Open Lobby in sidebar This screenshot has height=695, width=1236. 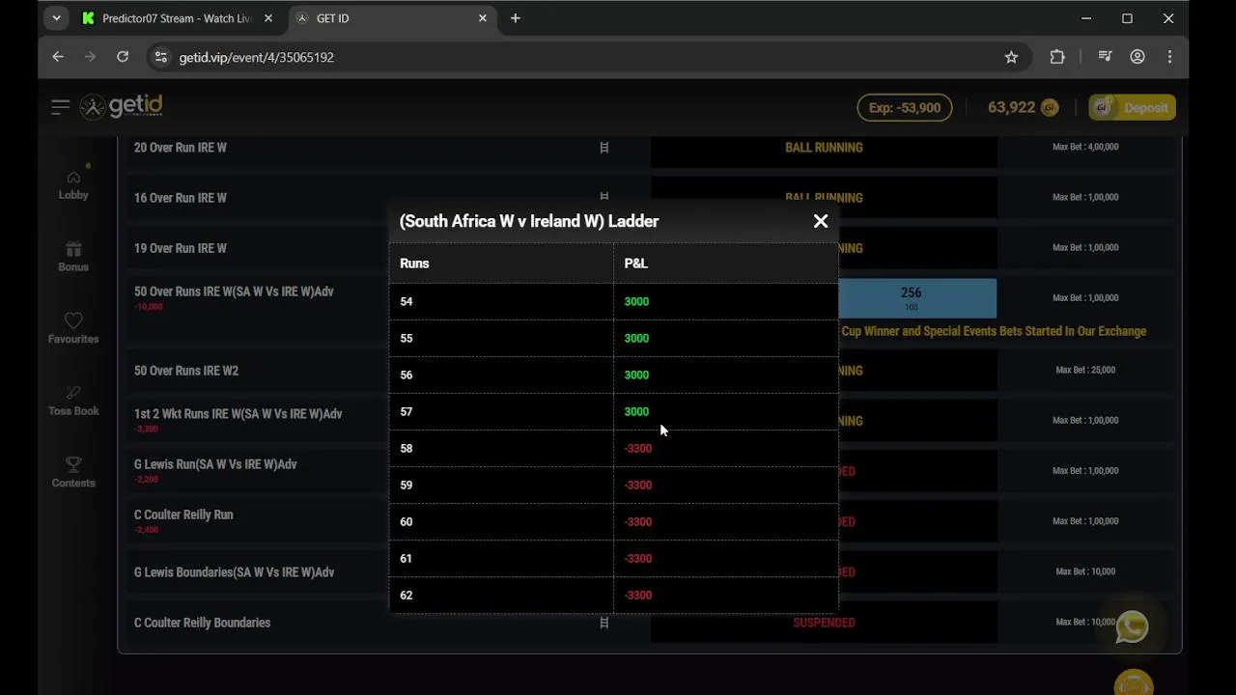[73, 185]
